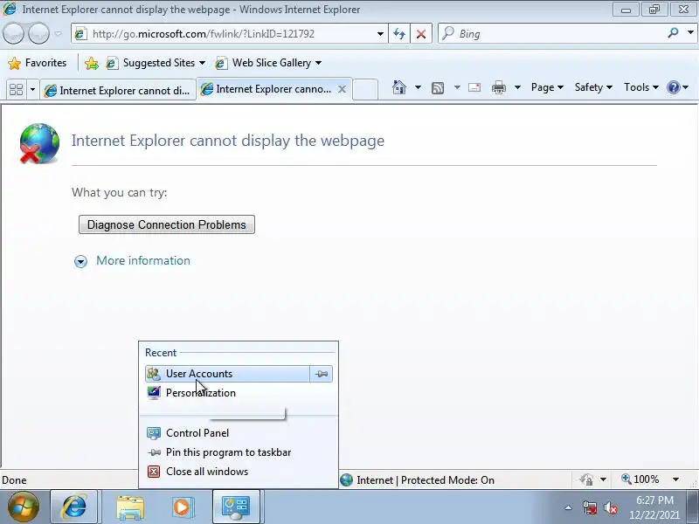Switch to first Internet Explorer cannot di... tab

118,91
